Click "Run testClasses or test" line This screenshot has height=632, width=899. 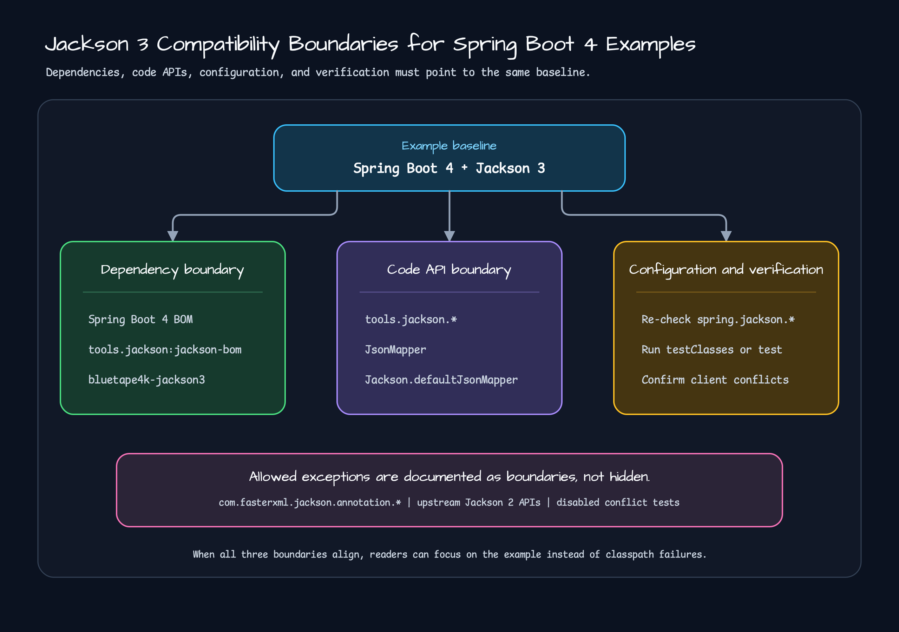click(x=712, y=350)
